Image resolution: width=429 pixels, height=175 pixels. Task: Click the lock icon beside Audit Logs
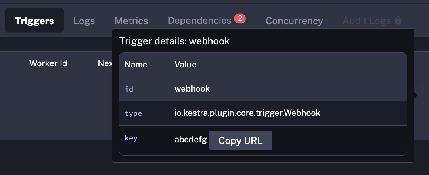tap(398, 20)
